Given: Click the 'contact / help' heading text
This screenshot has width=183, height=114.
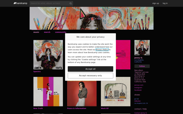Looking at the screenshot, I should pos(141,109).
